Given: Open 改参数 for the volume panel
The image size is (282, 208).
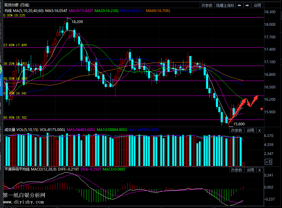Looking at the screenshot, I should pos(237,130).
